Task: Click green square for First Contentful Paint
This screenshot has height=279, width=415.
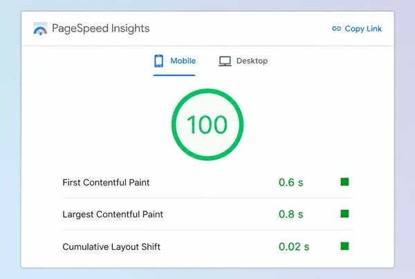Action: (x=344, y=182)
